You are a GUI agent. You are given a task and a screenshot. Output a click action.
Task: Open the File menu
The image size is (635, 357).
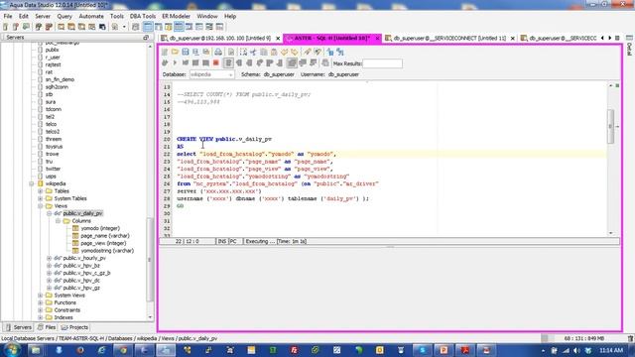(8, 16)
